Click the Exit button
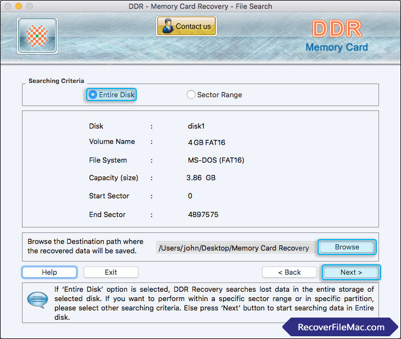Viewport: 401px width, 339px height. [111, 272]
